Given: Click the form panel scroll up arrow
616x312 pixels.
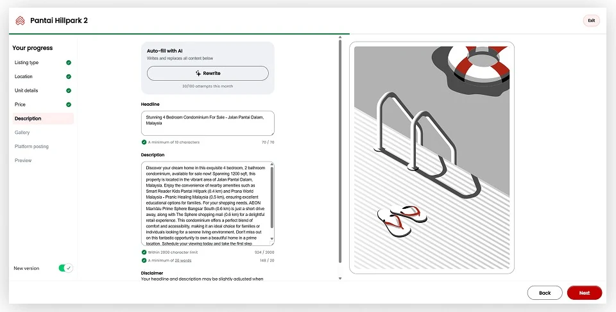Looking at the screenshot, I should pos(340,37).
